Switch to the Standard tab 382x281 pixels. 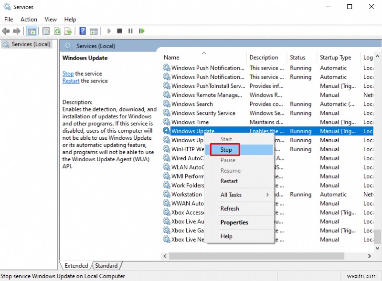coord(106,266)
